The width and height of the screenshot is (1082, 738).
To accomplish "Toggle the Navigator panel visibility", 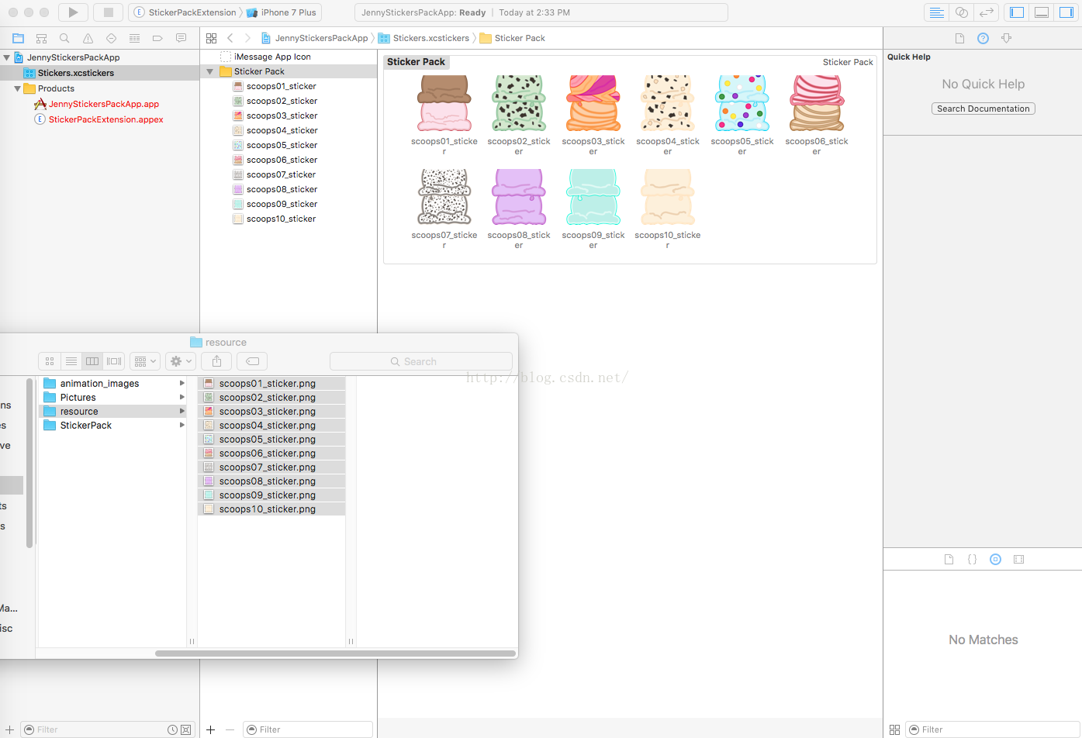I will [x=1017, y=12].
